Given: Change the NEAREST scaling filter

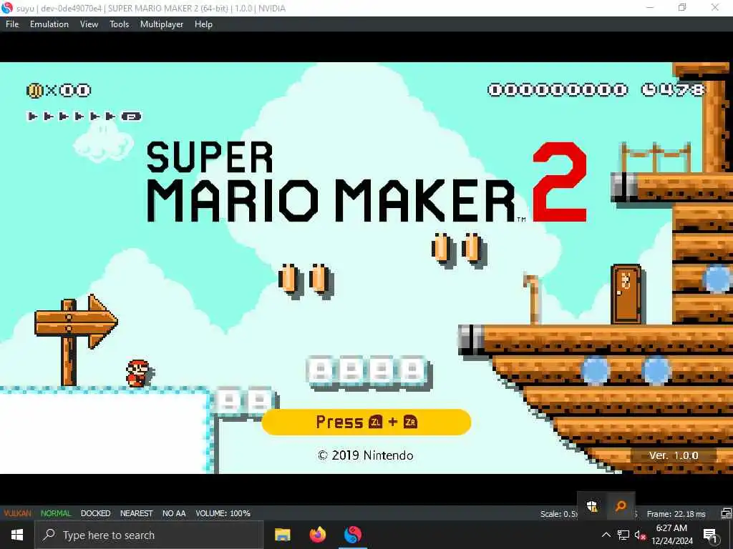Looking at the screenshot, I should coord(136,513).
